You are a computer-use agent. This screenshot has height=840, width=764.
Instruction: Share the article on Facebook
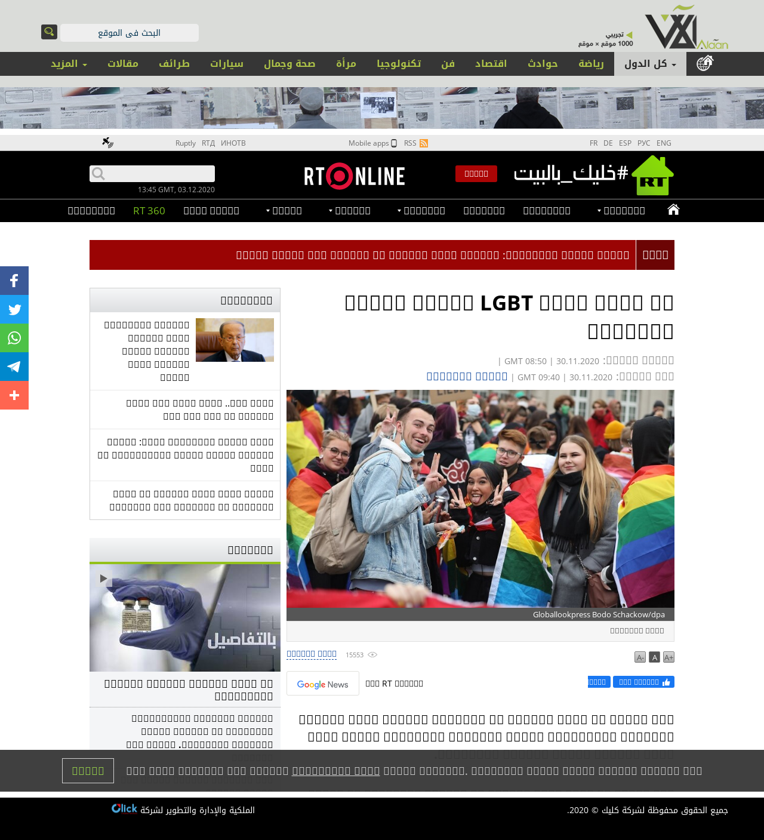click(x=14, y=281)
